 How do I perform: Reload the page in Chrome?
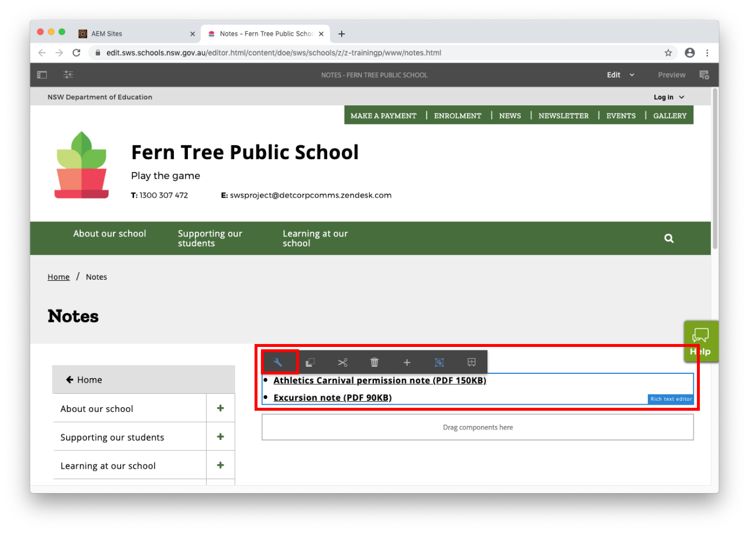(76, 53)
